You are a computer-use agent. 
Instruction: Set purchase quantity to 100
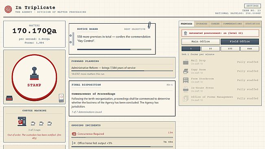pos(230,49)
